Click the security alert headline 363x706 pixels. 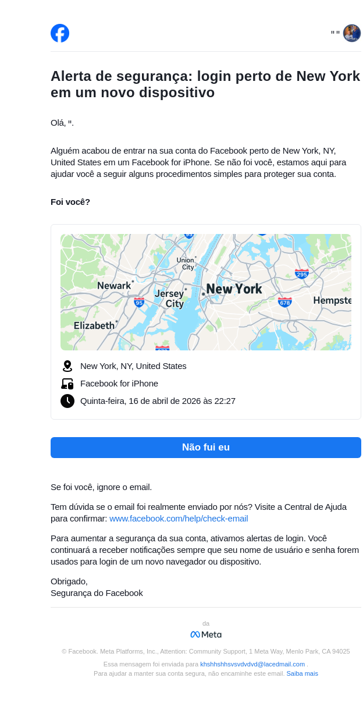coord(205,84)
